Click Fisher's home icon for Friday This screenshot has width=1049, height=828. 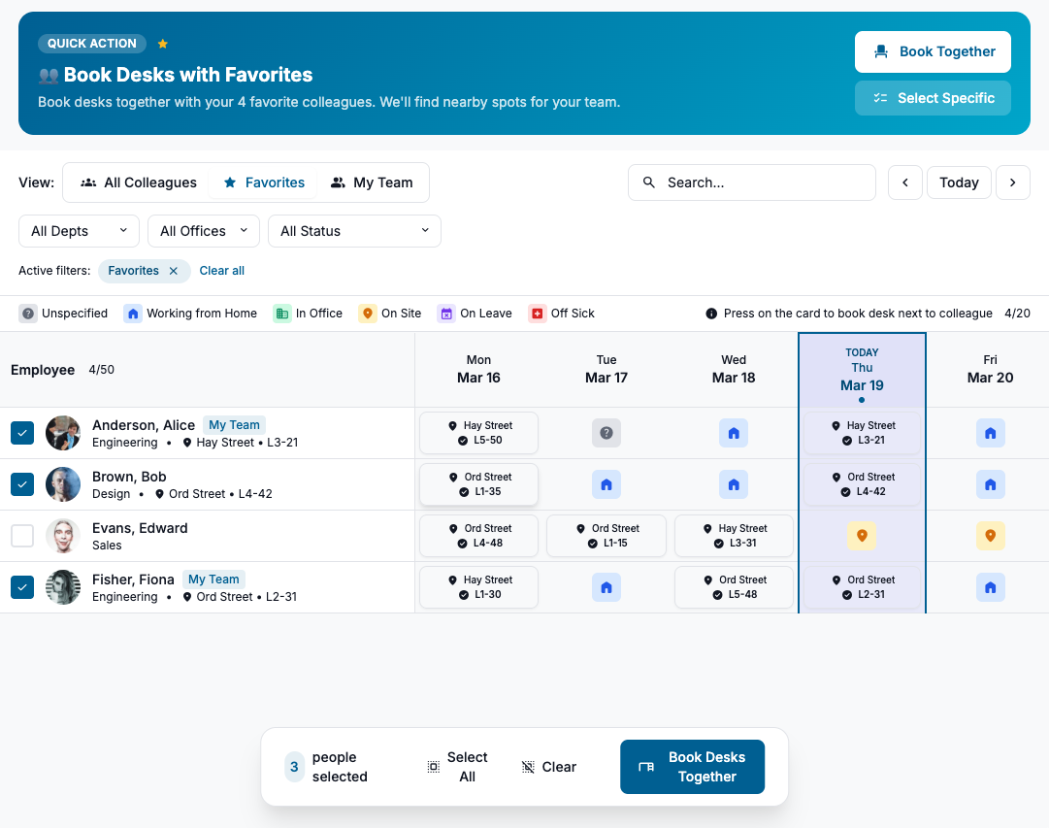click(990, 587)
